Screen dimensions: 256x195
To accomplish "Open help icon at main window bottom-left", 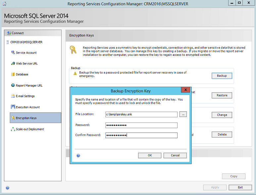I will 8,188.
